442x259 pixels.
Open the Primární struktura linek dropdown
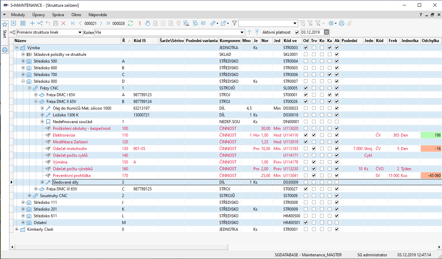(x=80, y=32)
